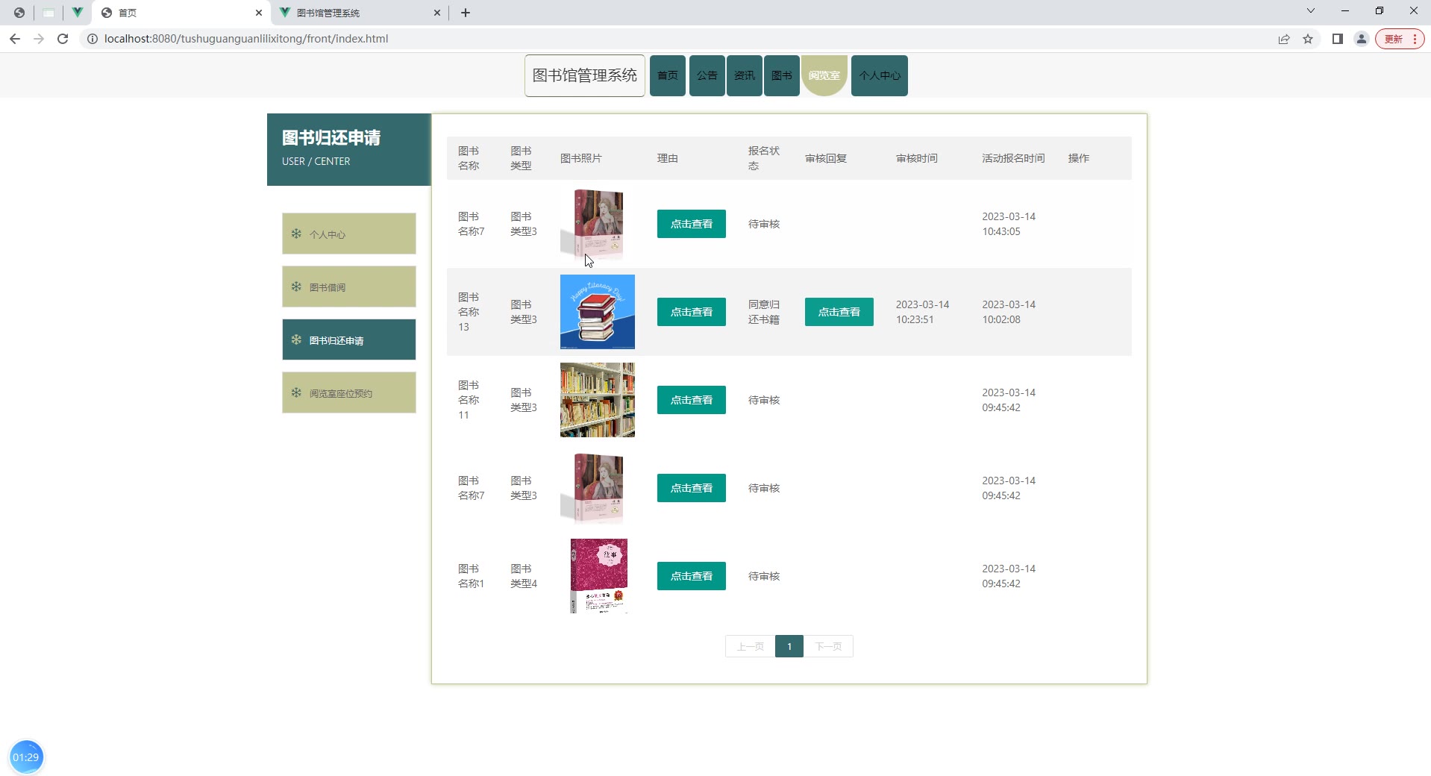
Task: Open the browser profile avatar icon
Action: pyautogui.click(x=1362, y=39)
